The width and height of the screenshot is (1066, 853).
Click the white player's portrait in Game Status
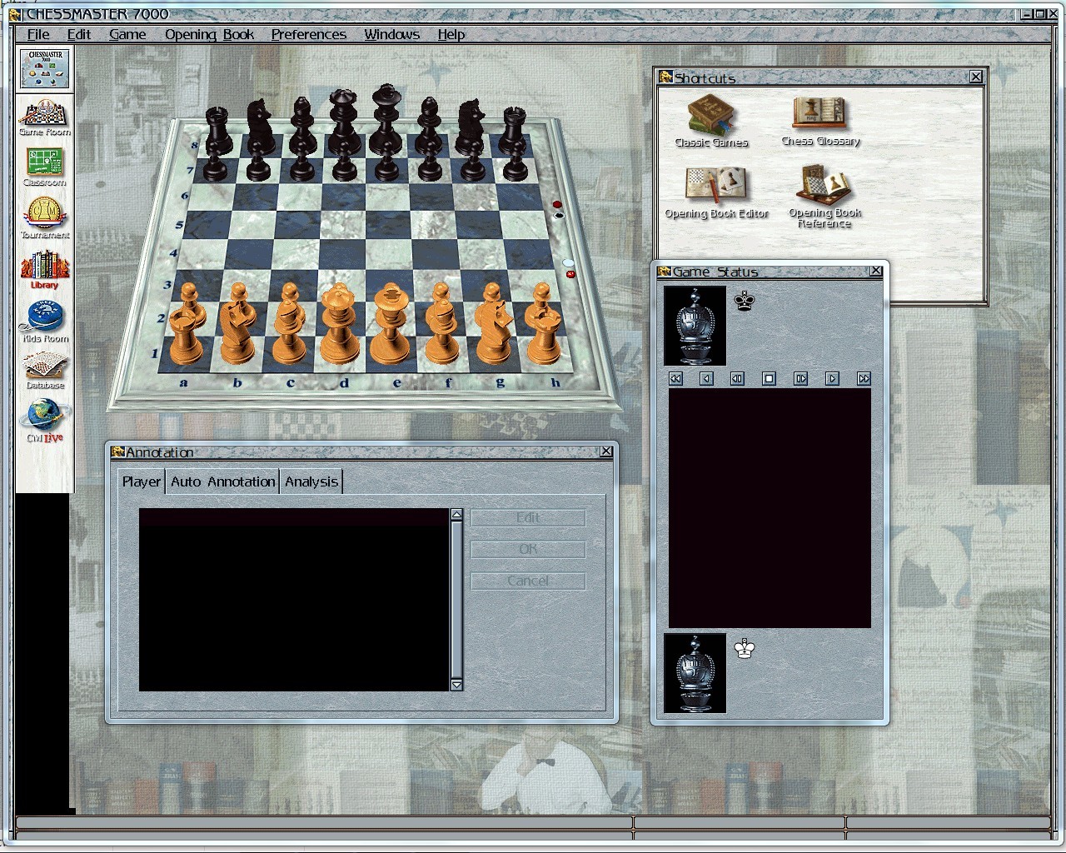point(695,673)
